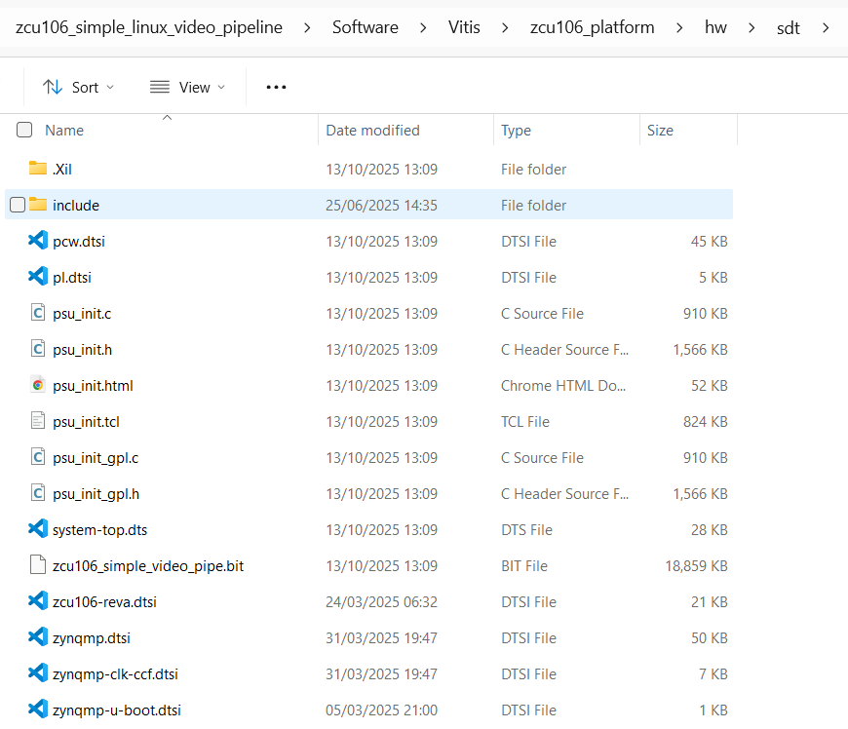Expand the chevron after Software breadcrumb
Viewport: 848px width, 729px height.
click(423, 27)
